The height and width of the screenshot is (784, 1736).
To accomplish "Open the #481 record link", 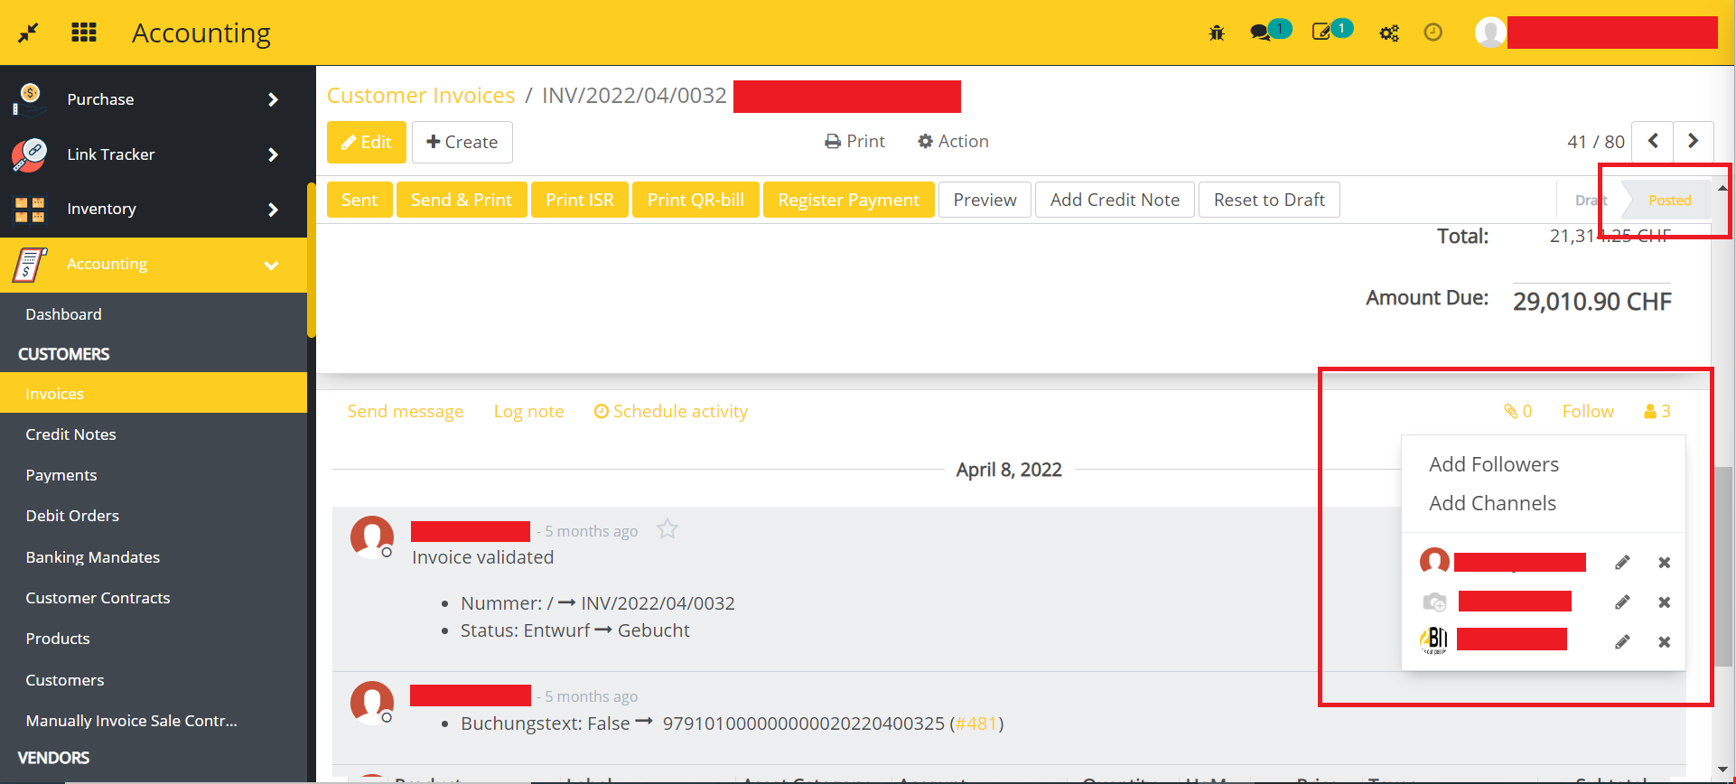I will [976, 723].
